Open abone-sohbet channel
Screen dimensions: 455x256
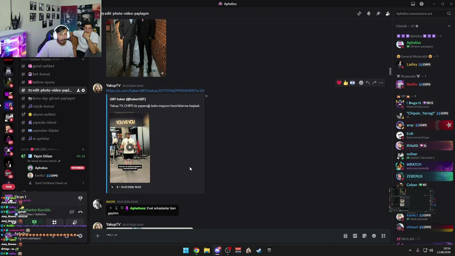coord(53,114)
